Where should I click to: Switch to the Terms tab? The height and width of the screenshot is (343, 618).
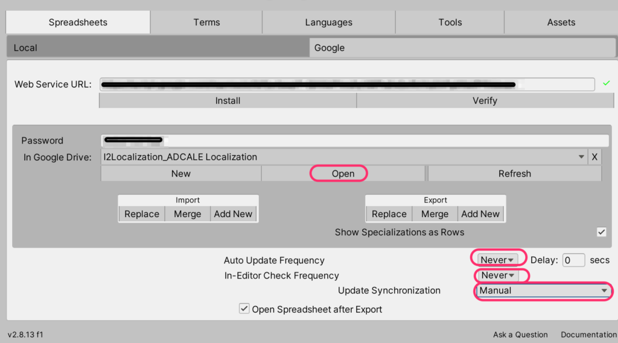[206, 22]
